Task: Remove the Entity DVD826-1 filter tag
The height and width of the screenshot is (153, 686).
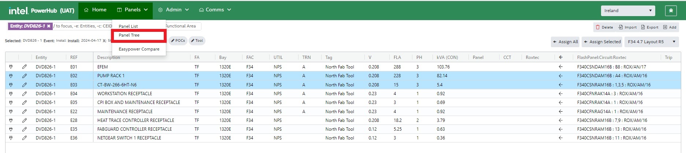Action: pos(49,26)
